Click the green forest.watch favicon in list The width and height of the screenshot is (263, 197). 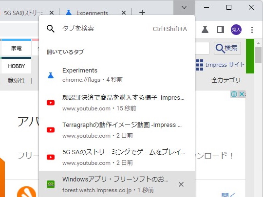[x=51, y=184]
